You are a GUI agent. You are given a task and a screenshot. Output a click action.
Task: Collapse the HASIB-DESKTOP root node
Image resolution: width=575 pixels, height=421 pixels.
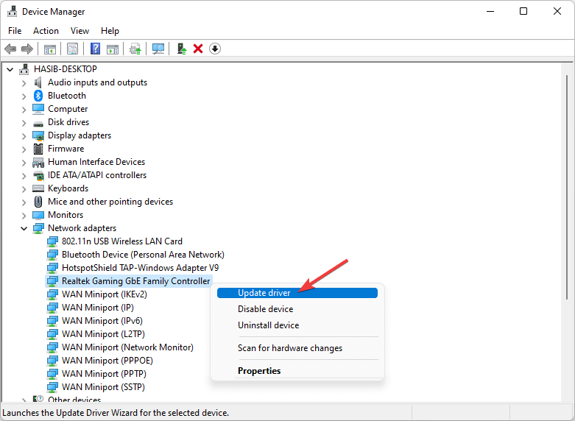[10, 69]
